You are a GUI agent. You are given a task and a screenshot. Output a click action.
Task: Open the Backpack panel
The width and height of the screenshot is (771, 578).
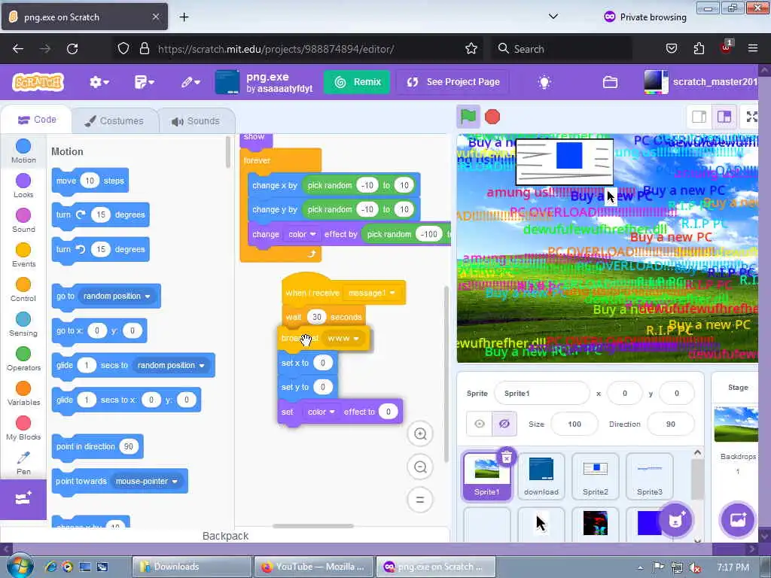click(x=225, y=536)
